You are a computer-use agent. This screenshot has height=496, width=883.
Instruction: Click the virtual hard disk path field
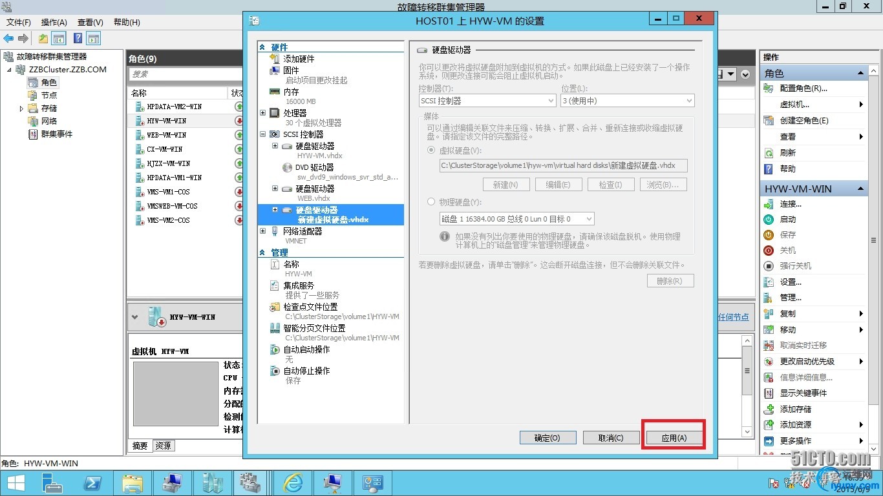point(562,165)
